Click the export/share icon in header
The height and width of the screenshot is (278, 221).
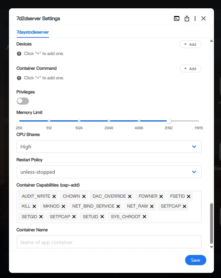187,19
